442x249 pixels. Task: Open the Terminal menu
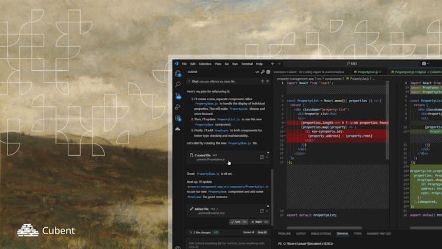[246, 64]
